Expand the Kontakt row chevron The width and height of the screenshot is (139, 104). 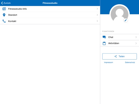click(97, 21)
